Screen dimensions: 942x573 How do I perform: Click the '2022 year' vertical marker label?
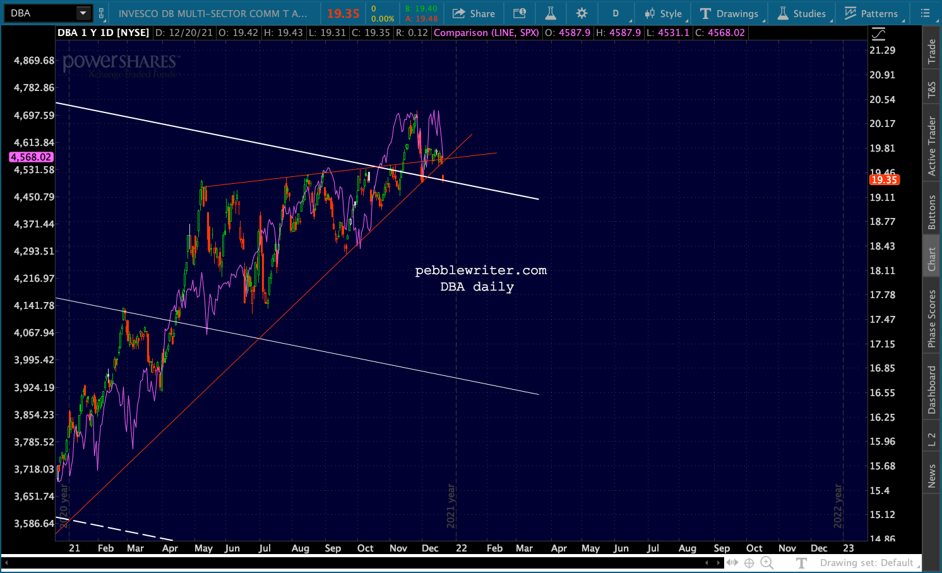[838, 506]
